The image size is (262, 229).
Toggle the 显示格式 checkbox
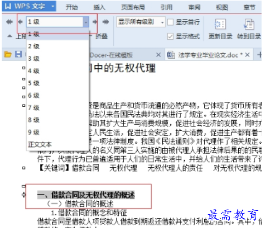coord(170,36)
